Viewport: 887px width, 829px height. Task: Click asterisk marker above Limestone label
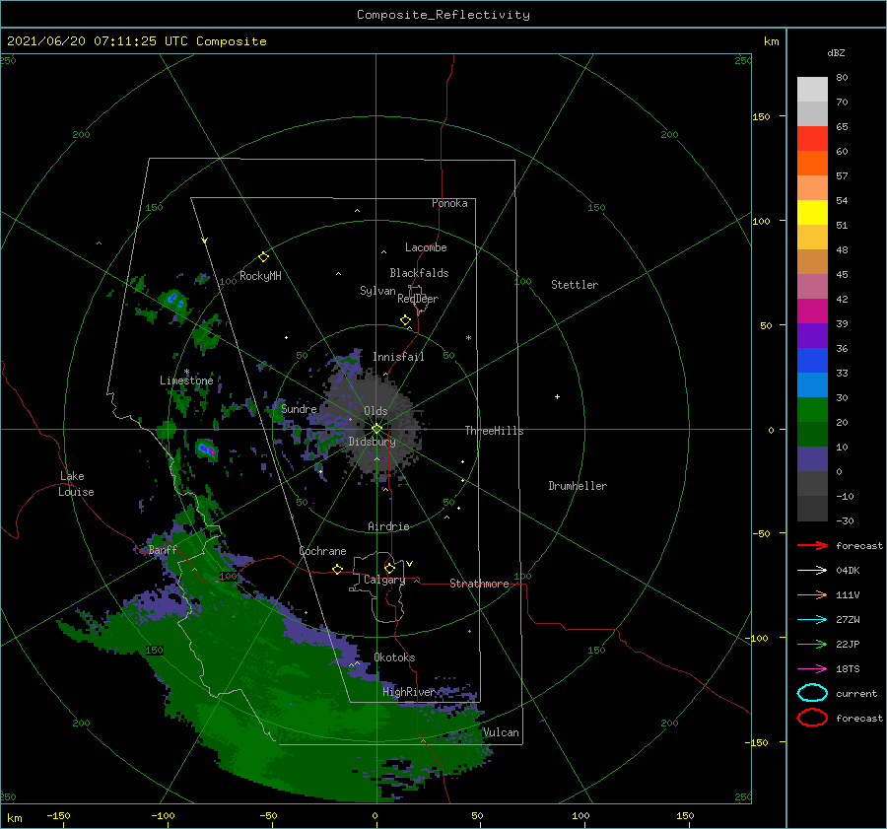[186, 372]
